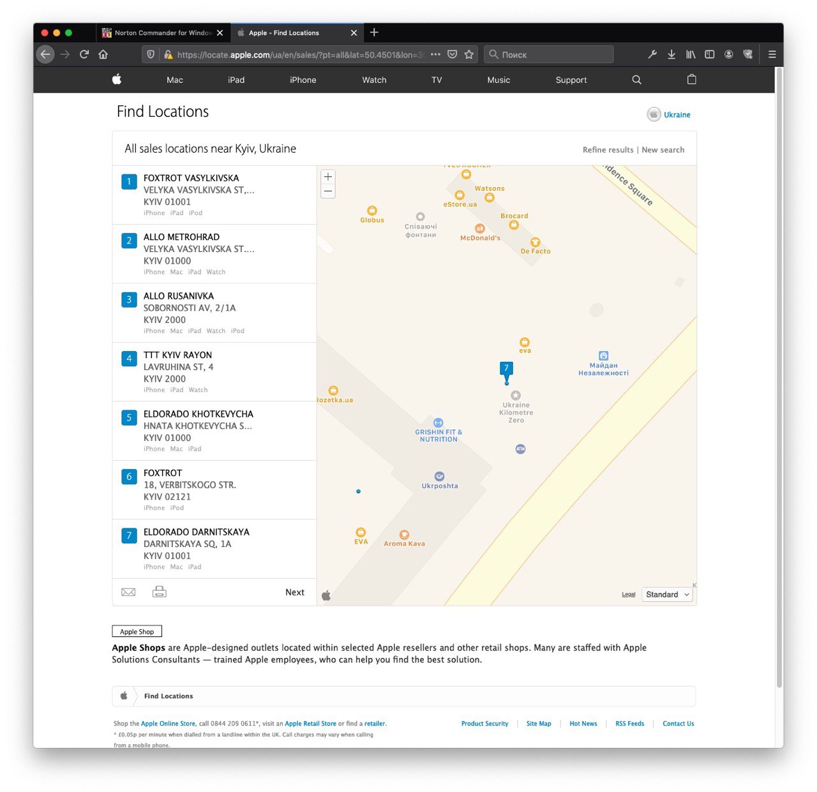This screenshot has width=817, height=792.
Task: Open the Watch navigation menu
Action: pos(374,80)
